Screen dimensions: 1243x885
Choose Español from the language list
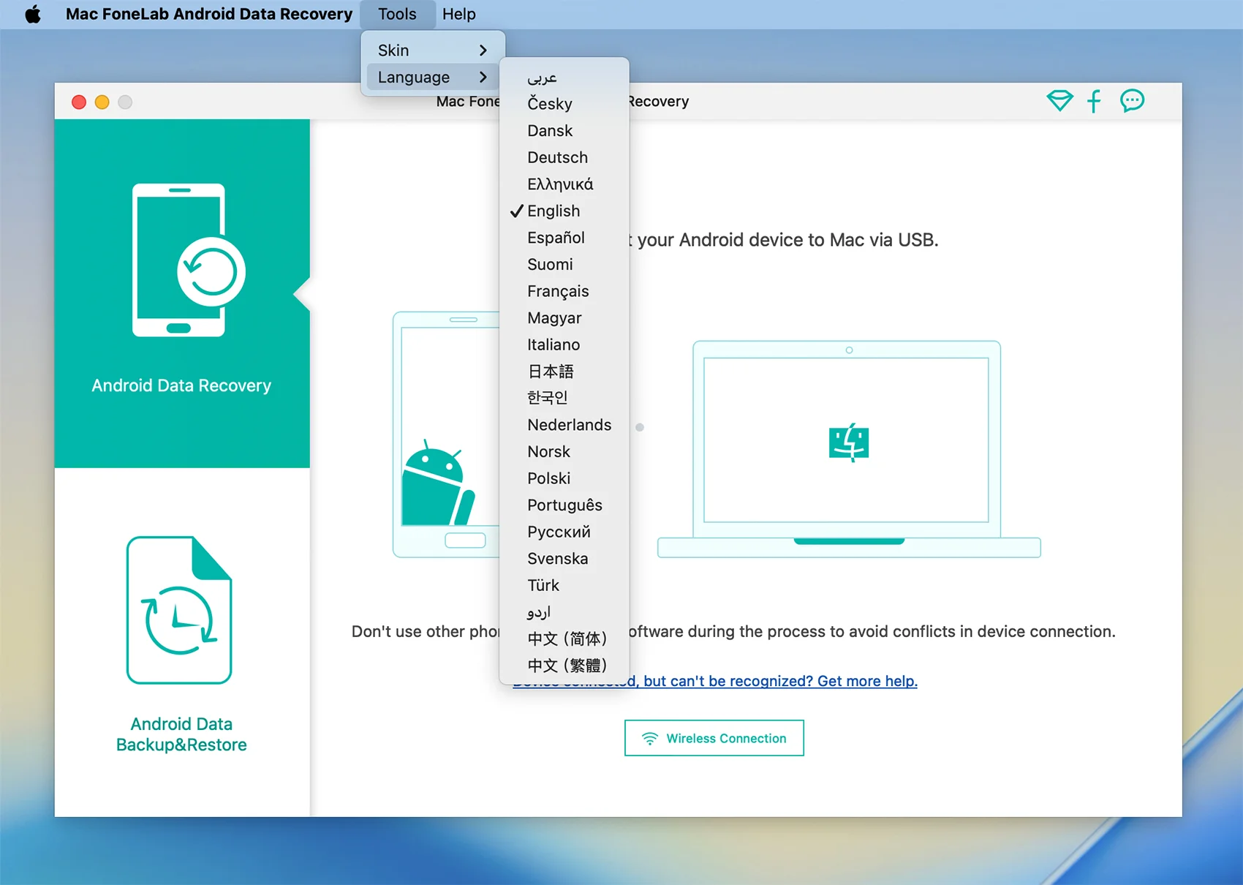[556, 238]
